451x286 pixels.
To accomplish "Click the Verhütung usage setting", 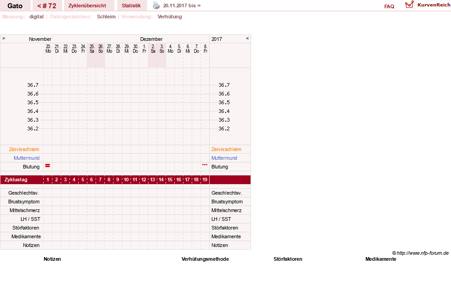I will tap(170, 17).
